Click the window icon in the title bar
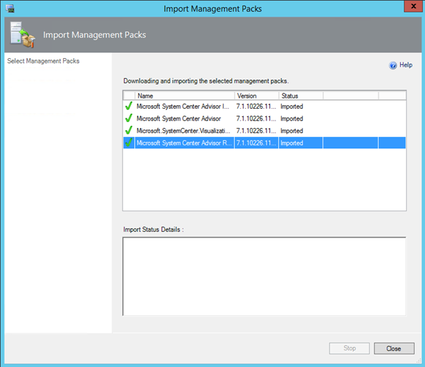Screen dimensions: 425x367 click(10, 8)
